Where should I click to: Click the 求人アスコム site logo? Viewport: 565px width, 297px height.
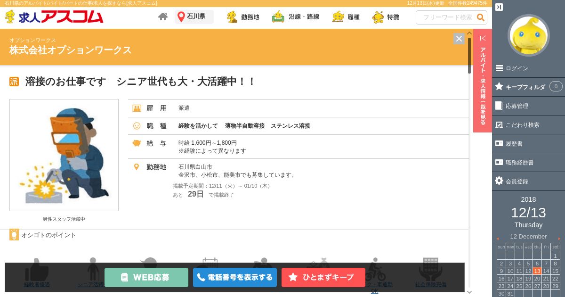coord(54,17)
